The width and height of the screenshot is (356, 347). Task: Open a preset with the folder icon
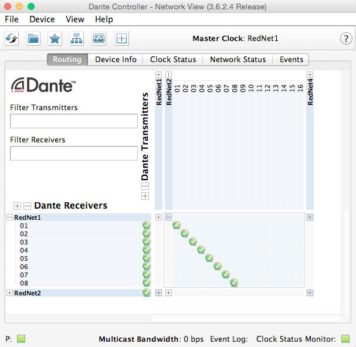33,39
